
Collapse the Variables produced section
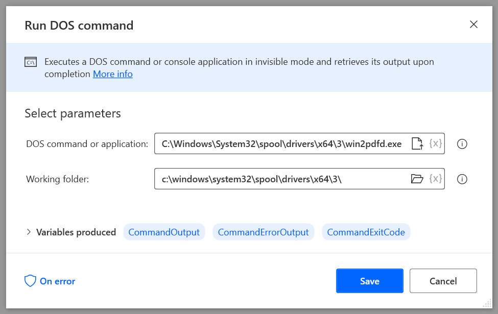29,232
